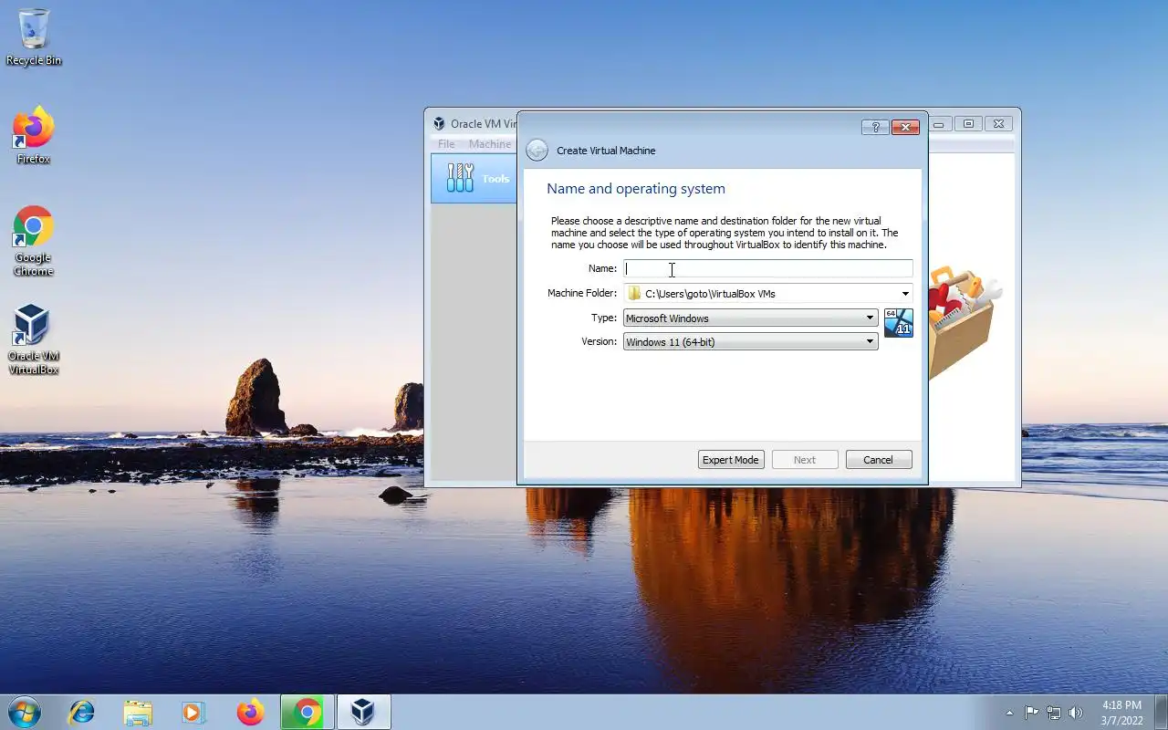Maximize the VirtualBox Manager window

pos(968,124)
